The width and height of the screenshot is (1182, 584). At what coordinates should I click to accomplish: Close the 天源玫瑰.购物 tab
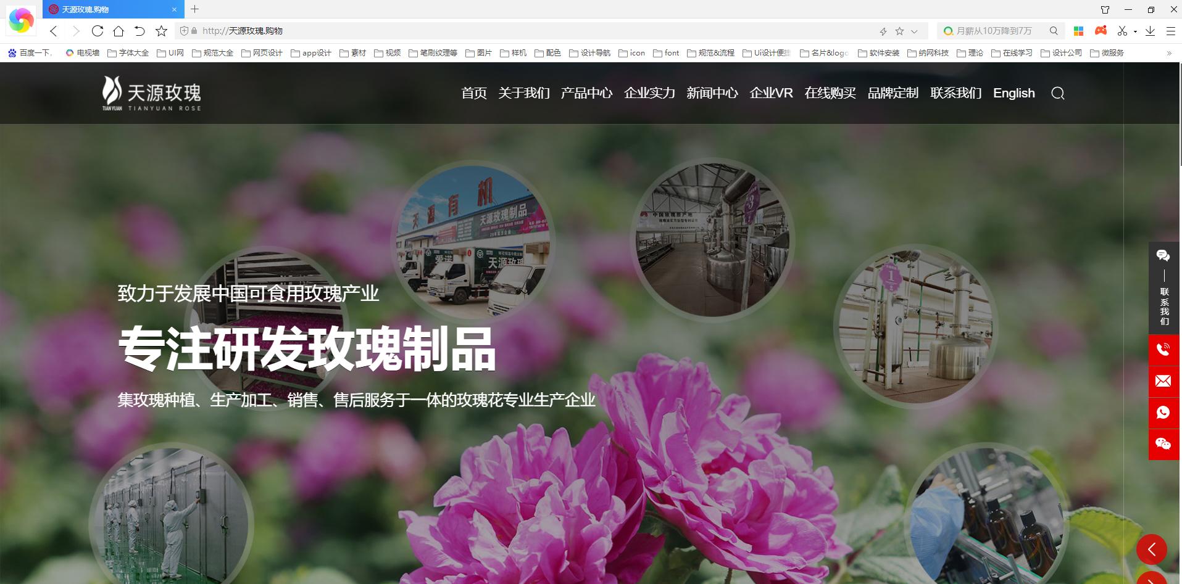174,9
